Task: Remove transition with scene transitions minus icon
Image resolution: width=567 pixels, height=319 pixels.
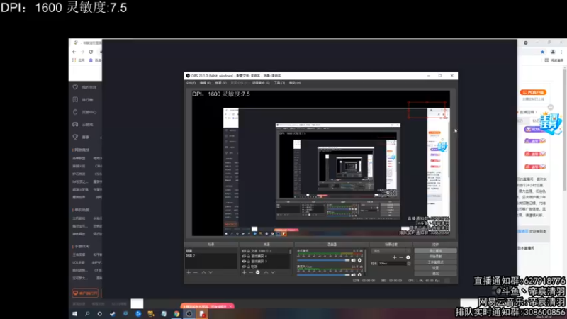Action: (401, 257)
